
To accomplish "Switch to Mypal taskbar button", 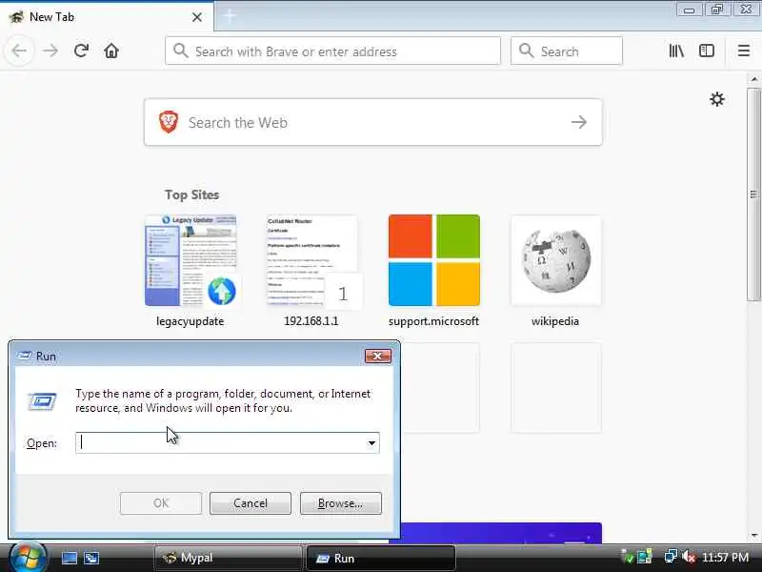I will click(228, 558).
